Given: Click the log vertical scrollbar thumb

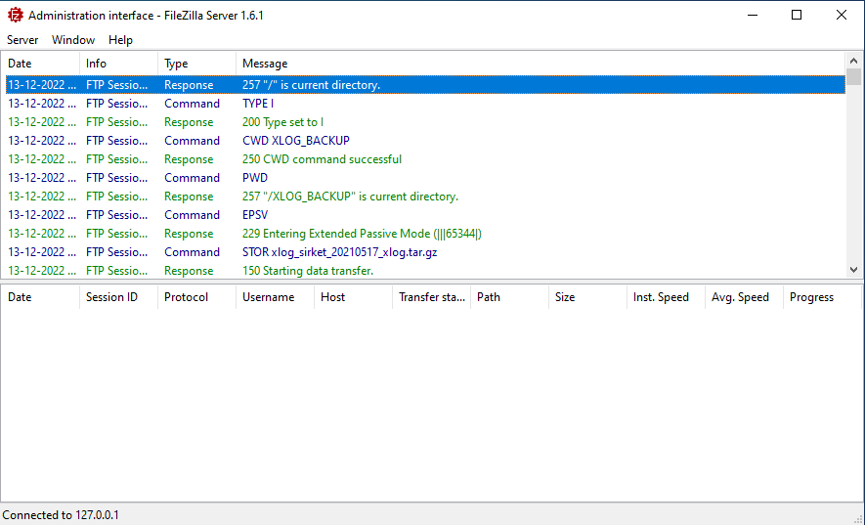Looking at the screenshot, I should coord(853,76).
